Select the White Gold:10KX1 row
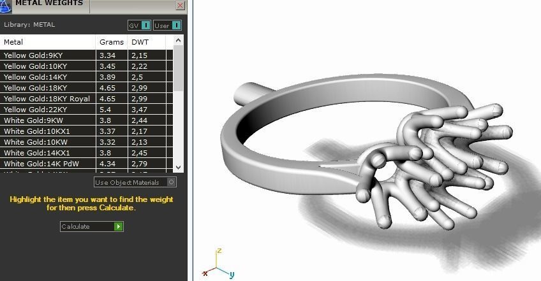Viewport: 541px width, 281px height. tap(86, 131)
